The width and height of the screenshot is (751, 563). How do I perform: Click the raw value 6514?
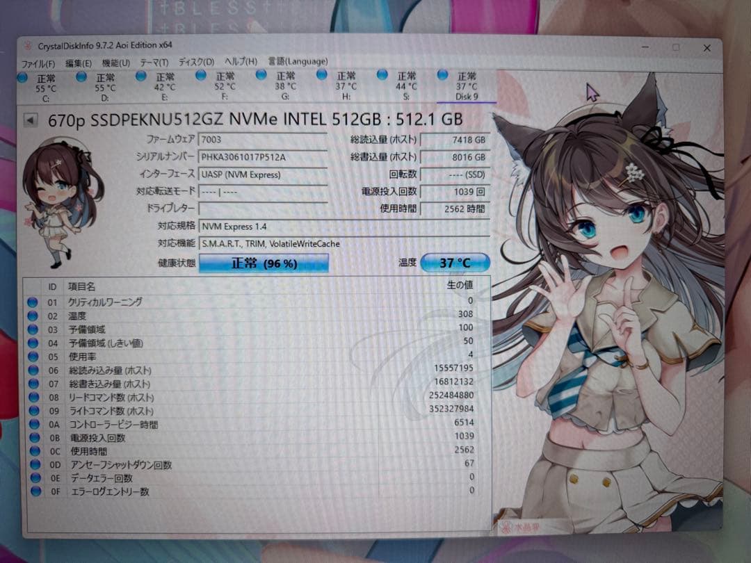click(464, 423)
